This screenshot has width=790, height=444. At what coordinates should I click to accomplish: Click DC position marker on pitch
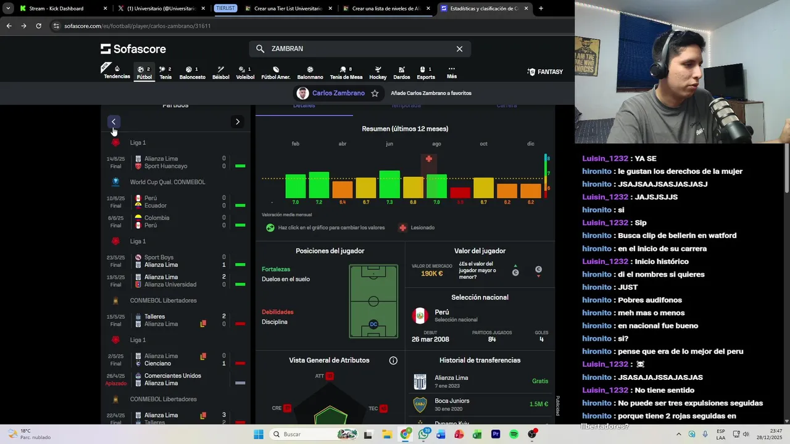pyautogui.click(x=373, y=324)
